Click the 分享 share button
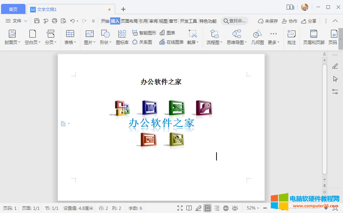The image size is (343, 213). [309, 21]
